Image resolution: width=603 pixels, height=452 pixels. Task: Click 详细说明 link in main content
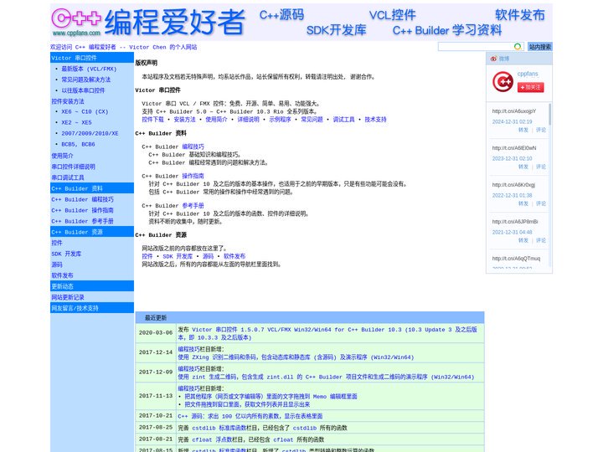coord(248,120)
